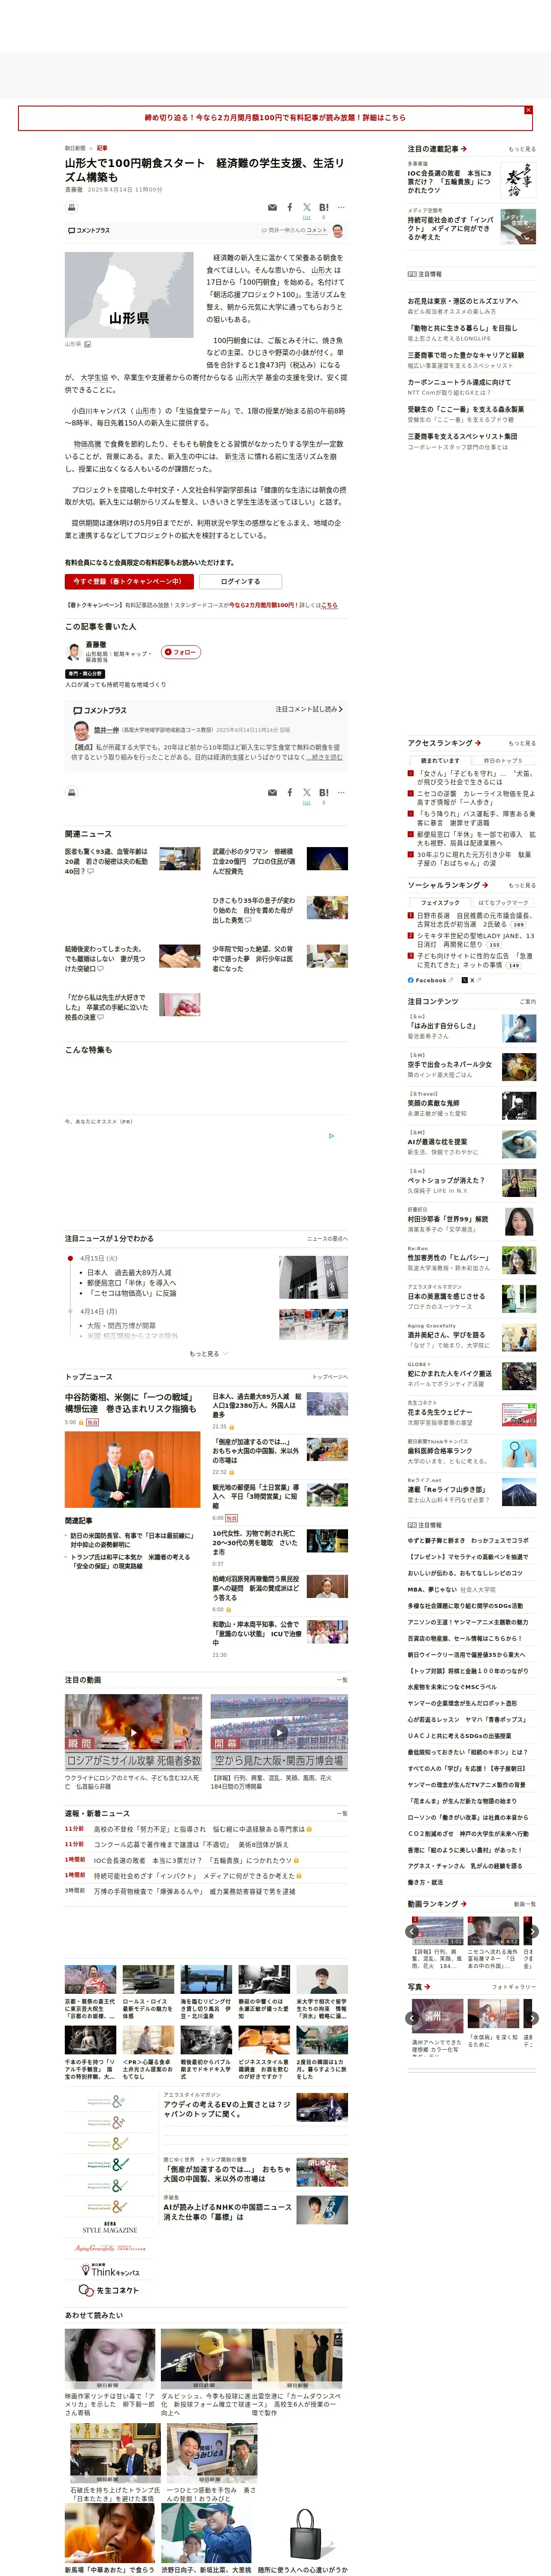Share on X using the top X icon
Viewport: 551px width, 2576px height.
[x=307, y=208]
